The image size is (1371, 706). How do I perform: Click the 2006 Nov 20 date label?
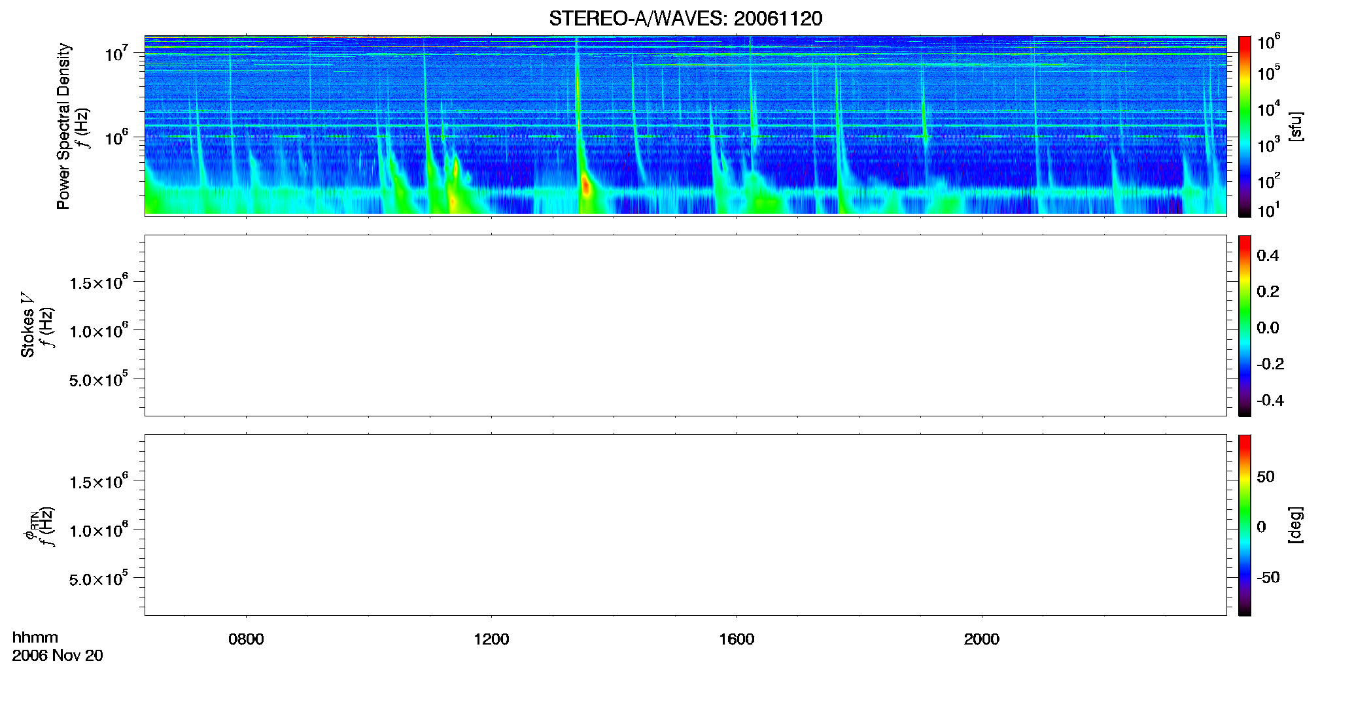tap(58, 656)
